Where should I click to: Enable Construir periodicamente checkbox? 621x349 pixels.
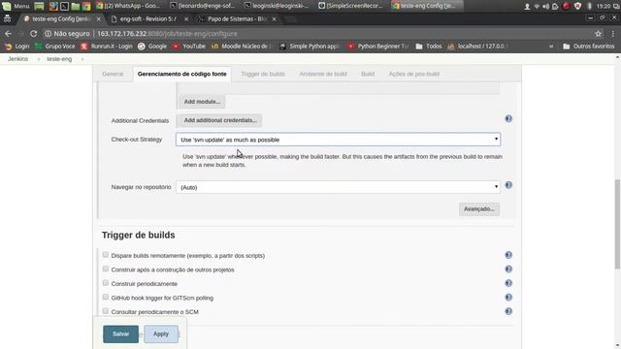coord(106,283)
